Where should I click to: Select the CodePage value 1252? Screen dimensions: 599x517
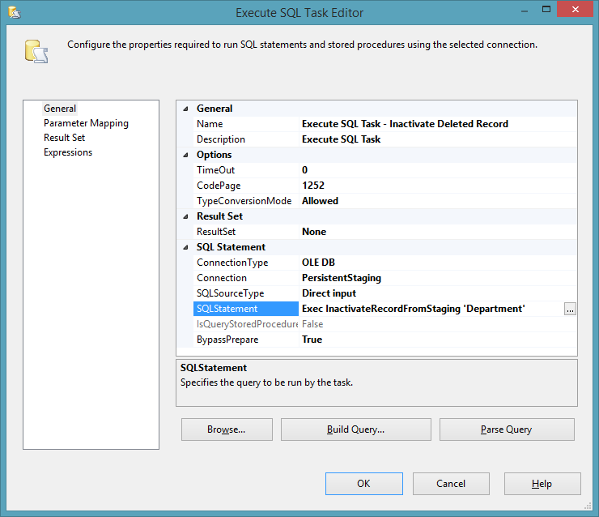438,186
